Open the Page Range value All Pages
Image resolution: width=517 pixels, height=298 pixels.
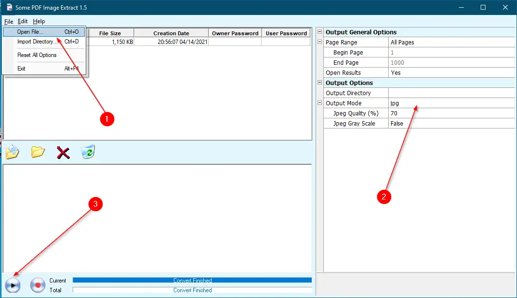(452, 42)
